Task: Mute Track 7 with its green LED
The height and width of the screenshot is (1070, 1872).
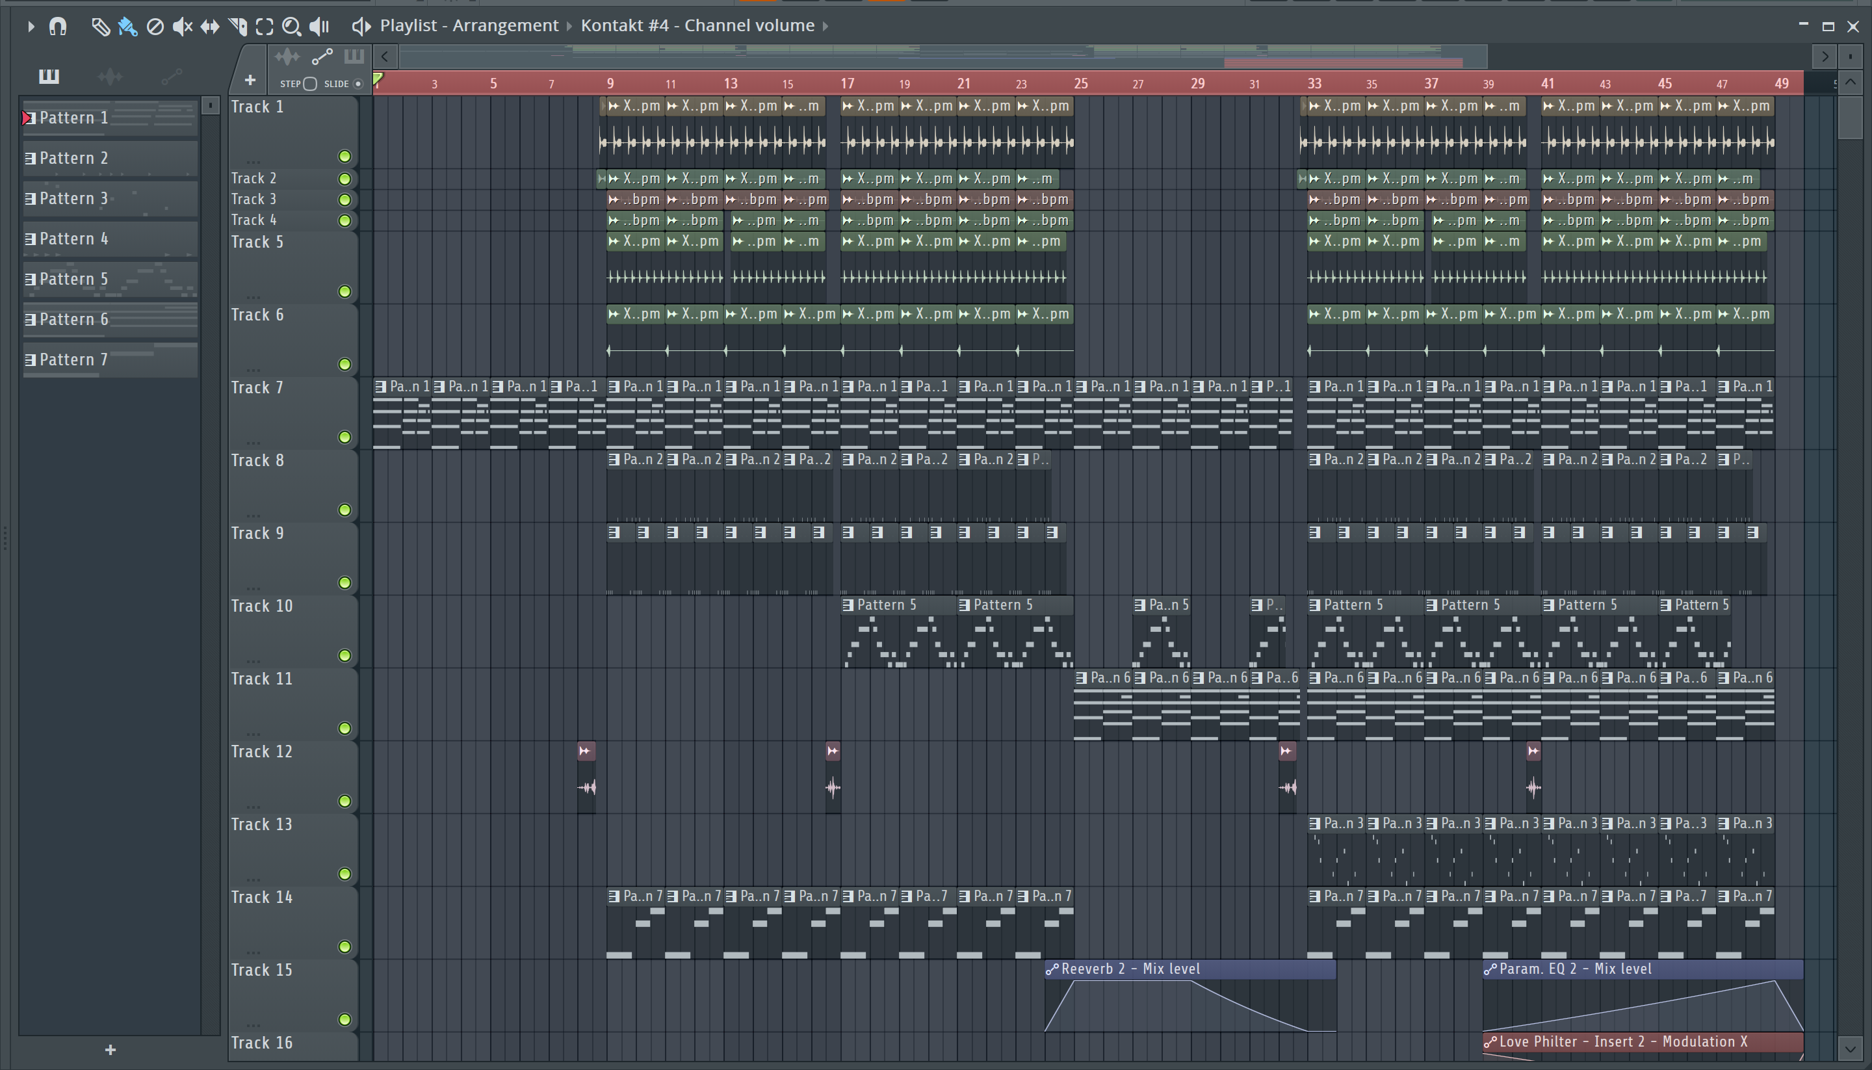Action: pos(344,437)
